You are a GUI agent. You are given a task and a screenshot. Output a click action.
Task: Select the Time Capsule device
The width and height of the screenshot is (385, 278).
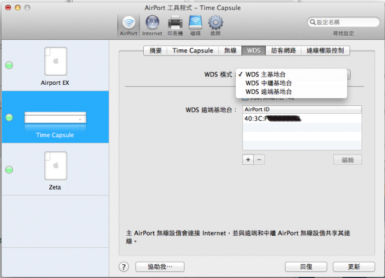pos(55,117)
